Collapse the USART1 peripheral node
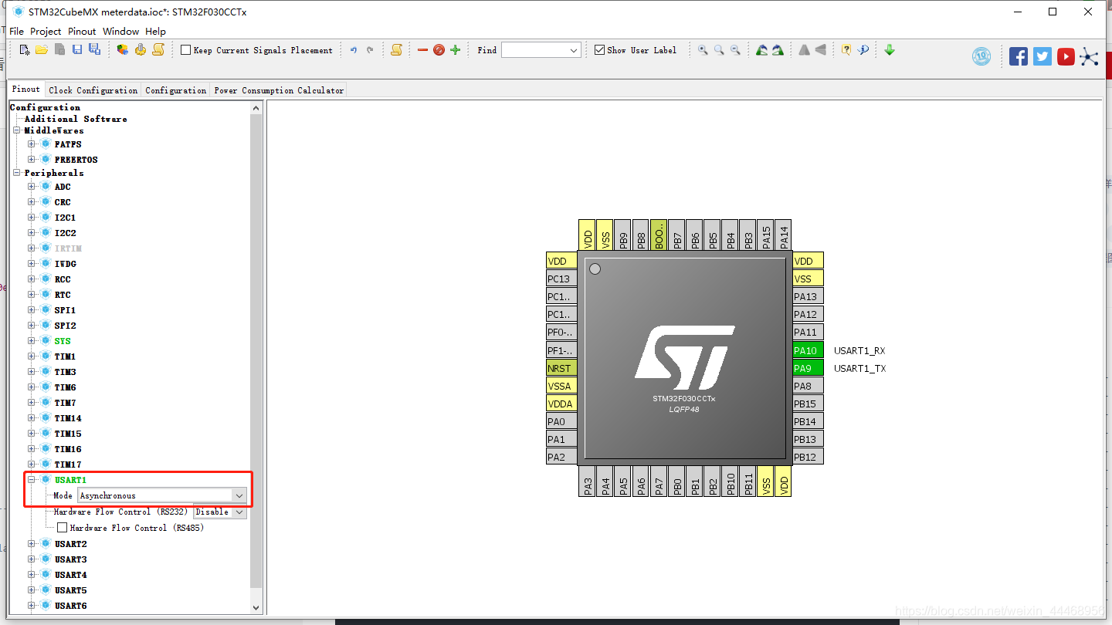This screenshot has width=1112, height=625. pyautogui.click(x=32, y=480)
